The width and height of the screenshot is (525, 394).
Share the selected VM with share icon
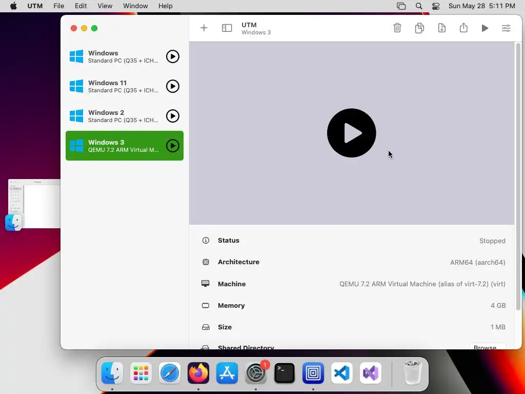(463, 28)
